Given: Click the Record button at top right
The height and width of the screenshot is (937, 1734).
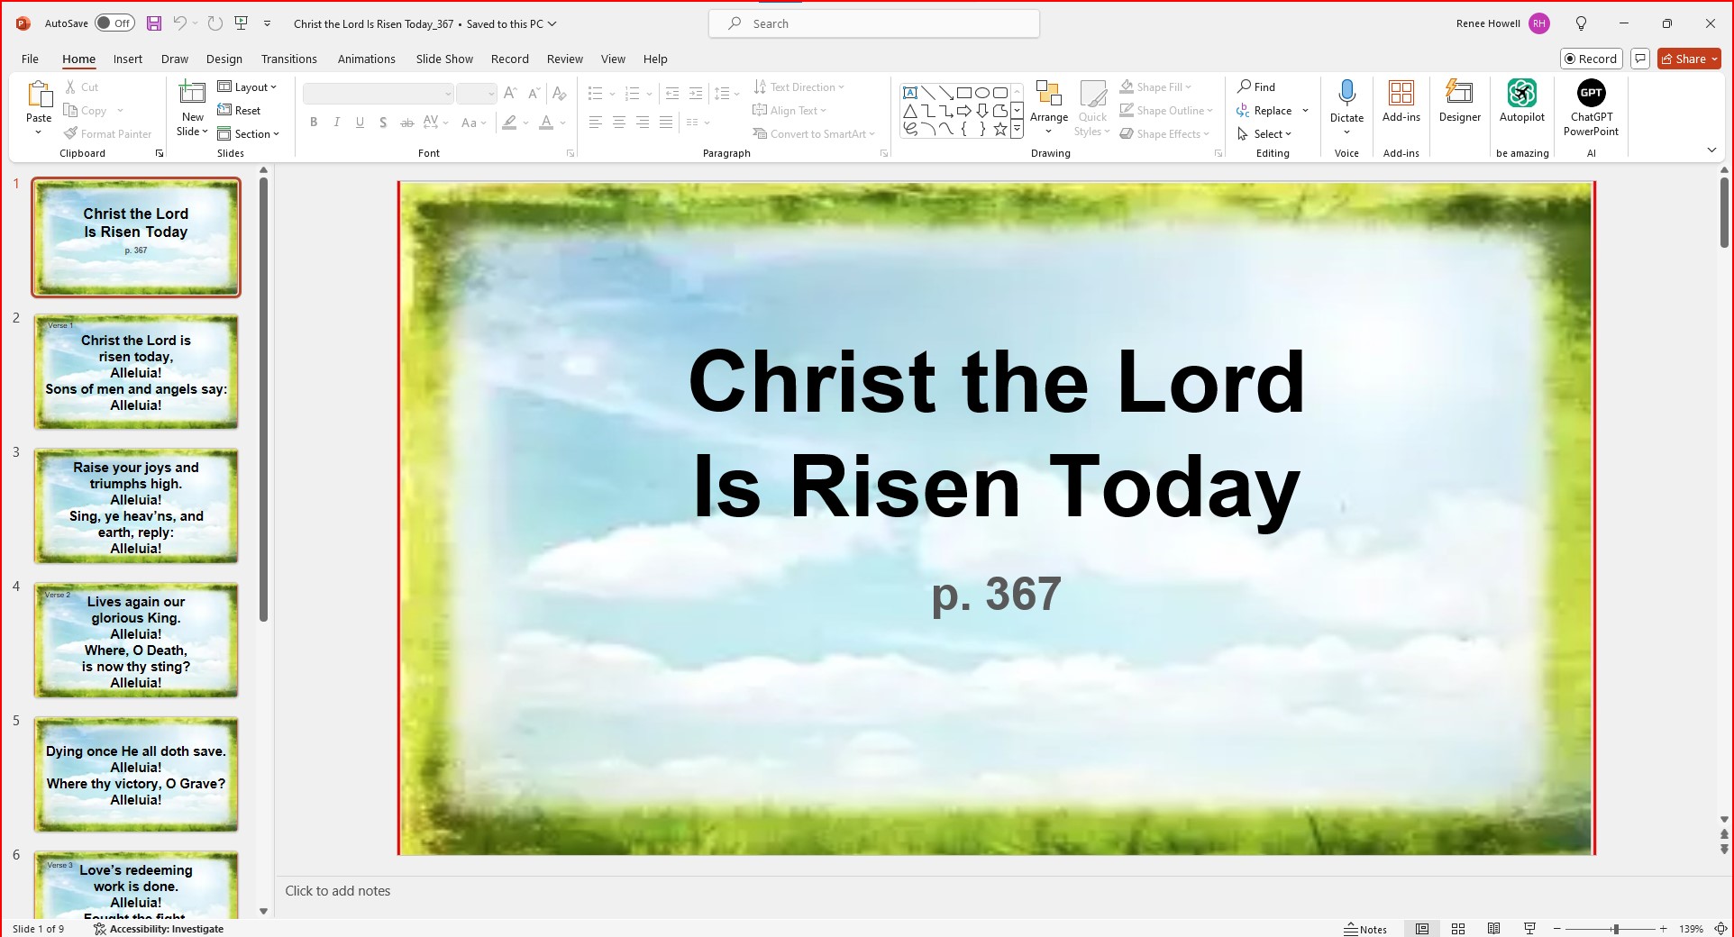Looking at the screenshot, I should click(x=1591, y=59).
